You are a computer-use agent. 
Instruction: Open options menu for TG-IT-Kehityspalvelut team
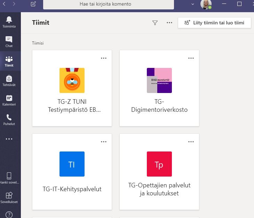[x=104, y=142]
